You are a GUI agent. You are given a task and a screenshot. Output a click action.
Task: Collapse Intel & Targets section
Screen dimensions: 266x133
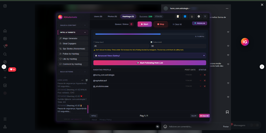tap(73, 32)
